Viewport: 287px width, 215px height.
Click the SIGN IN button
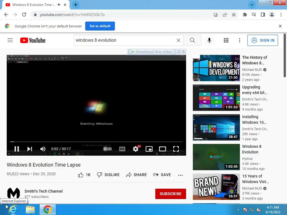click(263, 40)
